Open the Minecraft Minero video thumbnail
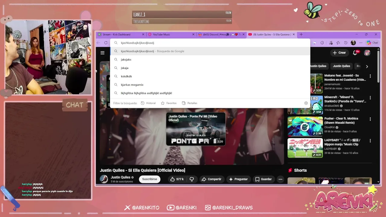The width and height of the screenshot is (386, 217). click(x=305, y=105)
